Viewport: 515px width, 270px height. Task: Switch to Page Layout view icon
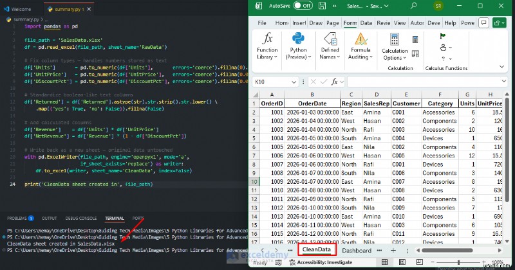(402, 262)
